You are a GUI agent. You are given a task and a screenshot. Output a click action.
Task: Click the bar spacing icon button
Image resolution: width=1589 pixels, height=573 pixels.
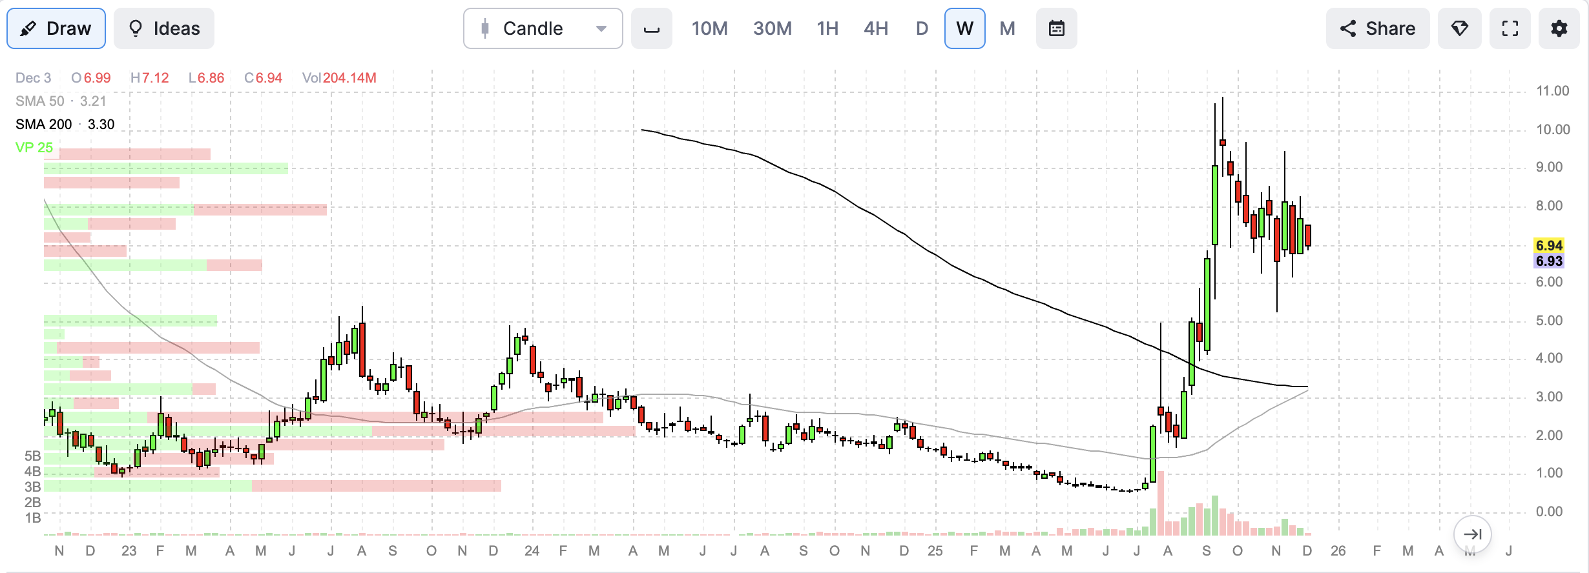coord(652,28)
